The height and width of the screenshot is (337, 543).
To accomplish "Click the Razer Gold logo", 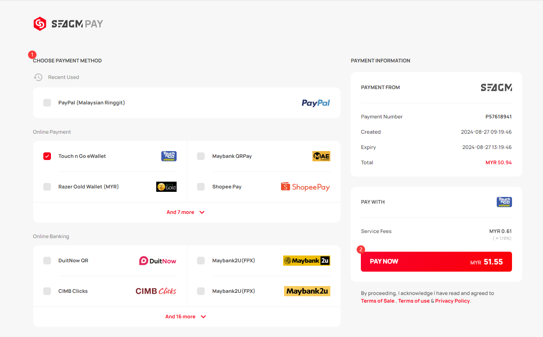I will 166,187.
